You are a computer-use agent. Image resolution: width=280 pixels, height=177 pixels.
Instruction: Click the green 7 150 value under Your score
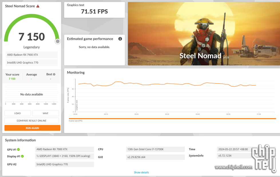tap(12, 79)
